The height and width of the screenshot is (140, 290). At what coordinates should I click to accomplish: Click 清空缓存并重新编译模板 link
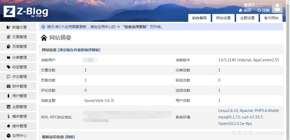tap(79, 50)
